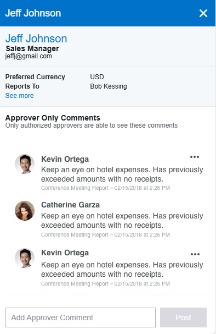Screen dimensions: 216x334
Task: Close the Jeff Johnson panel with X
Action: (203, 13)
